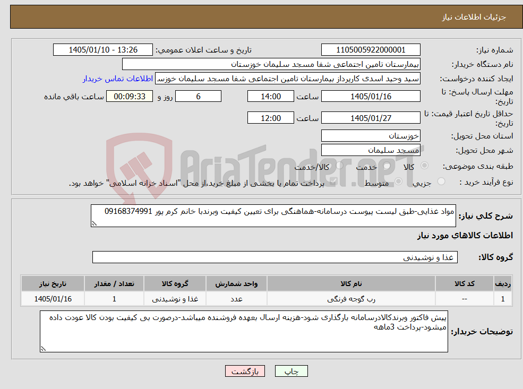Viewport: 523px width, 389px height.
Task: Click the goods group field غذا و نوشیدنی
Action: 275,257
